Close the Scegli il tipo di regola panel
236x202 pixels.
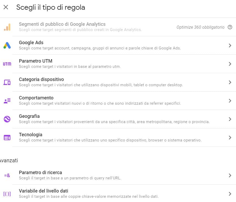click(x=6, y=7)
